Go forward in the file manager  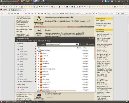pos(84,44)
